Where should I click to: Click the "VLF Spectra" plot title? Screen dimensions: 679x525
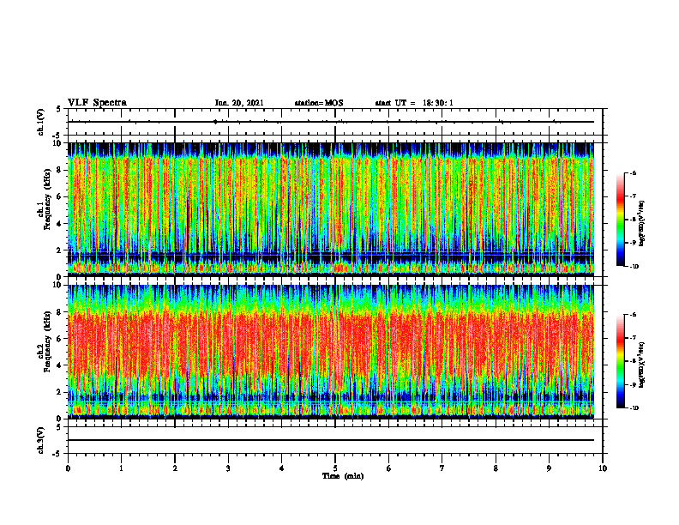coord(97,103)
